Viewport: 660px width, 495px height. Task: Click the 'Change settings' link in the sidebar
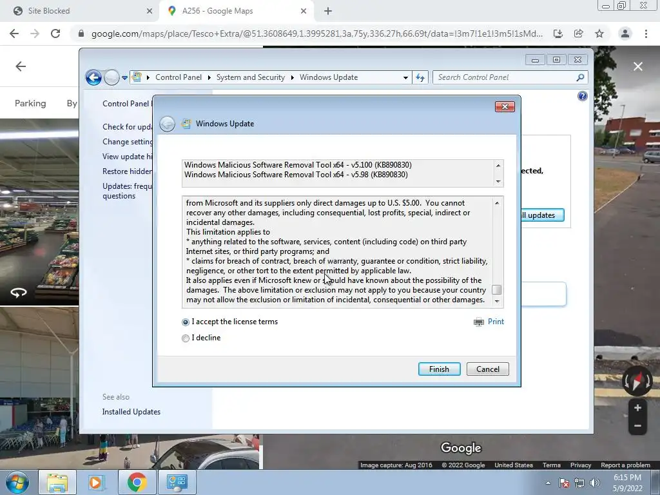pos(127,142)
